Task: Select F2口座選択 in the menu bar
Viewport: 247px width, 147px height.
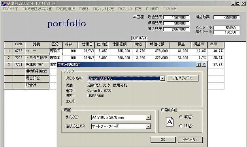Action: (65, 9)
